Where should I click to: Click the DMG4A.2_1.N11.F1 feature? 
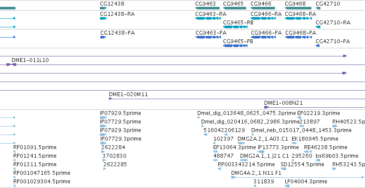pyautogui.click(x=298, y=177)
